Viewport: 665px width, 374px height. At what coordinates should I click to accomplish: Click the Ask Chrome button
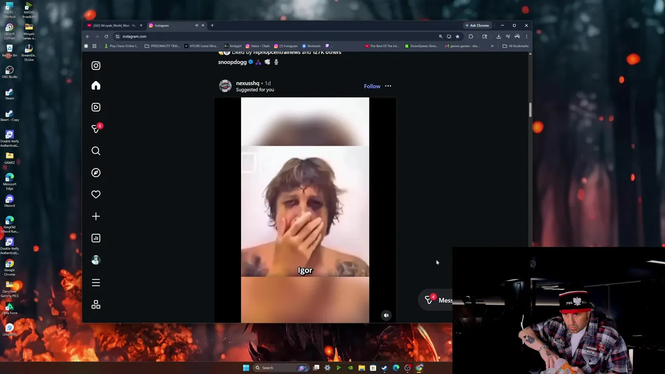(x=477, y=25)
